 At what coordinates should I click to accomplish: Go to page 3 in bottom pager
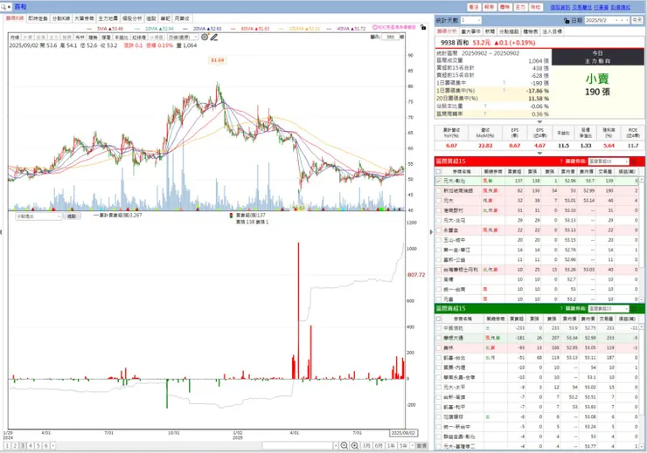pos(23,446)
